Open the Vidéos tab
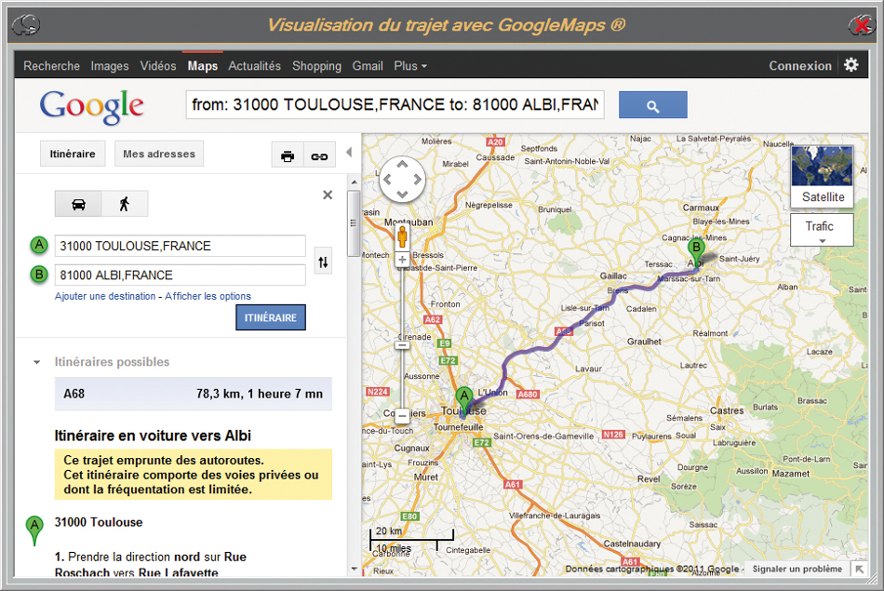The image size is (884, 591). 158,66
